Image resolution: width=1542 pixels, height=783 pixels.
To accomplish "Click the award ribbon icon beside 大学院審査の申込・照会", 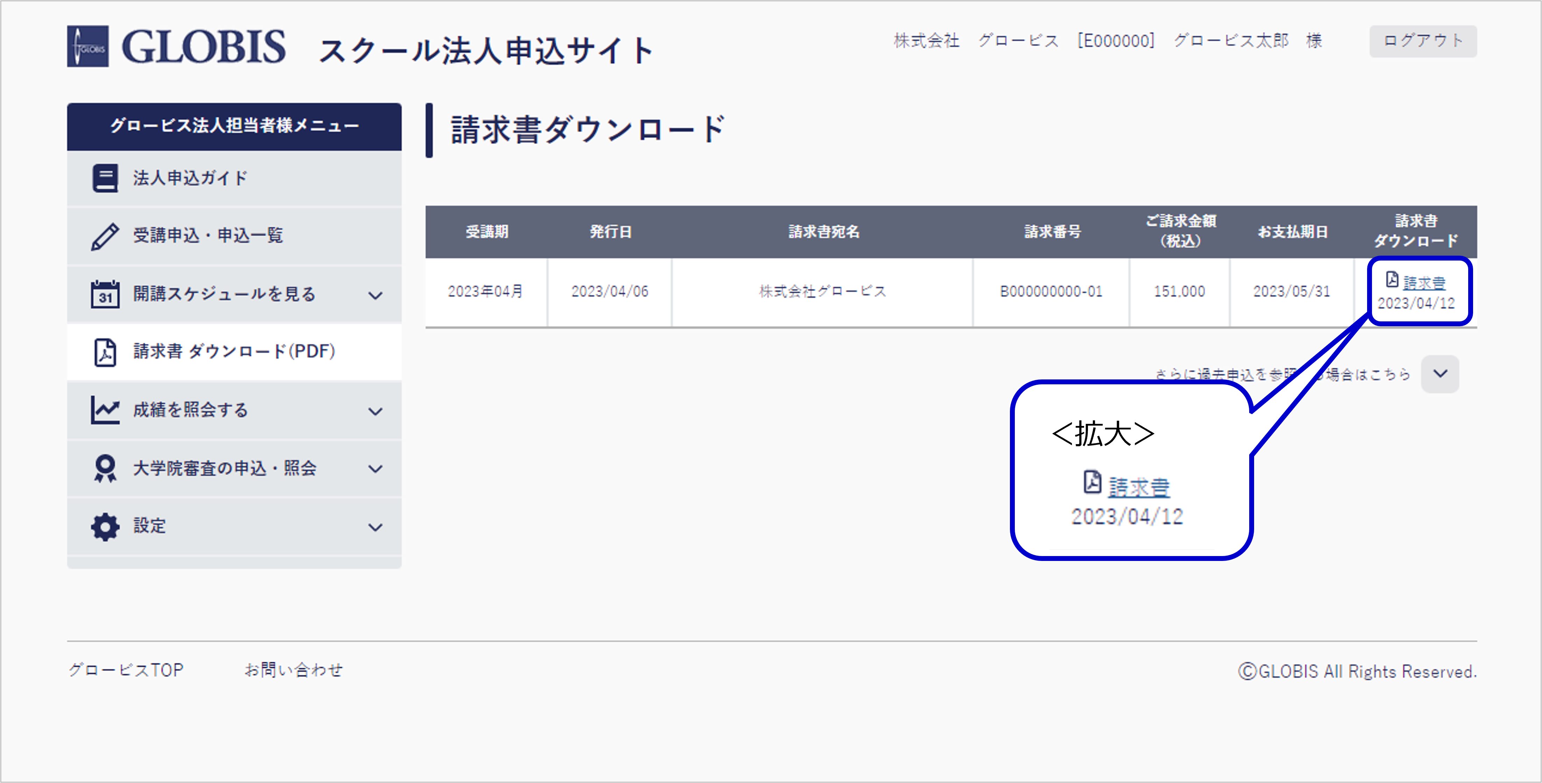I will 105,468.
